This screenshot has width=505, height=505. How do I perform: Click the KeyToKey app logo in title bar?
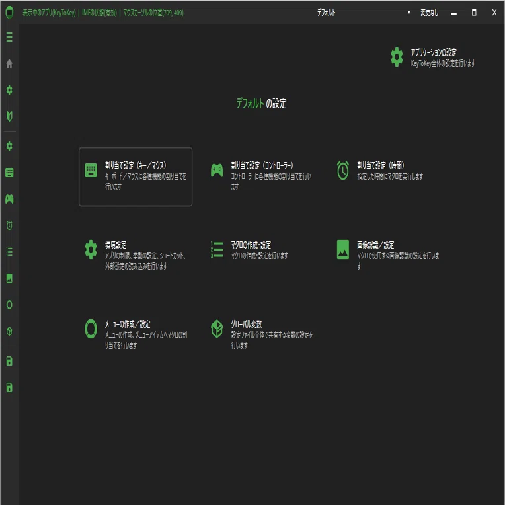coord(9,13)
